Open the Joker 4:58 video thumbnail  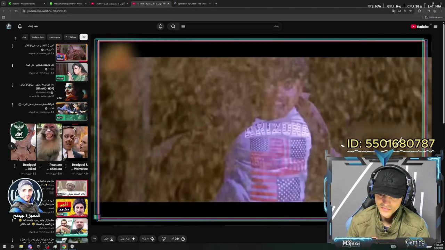(x=72, y=92)
